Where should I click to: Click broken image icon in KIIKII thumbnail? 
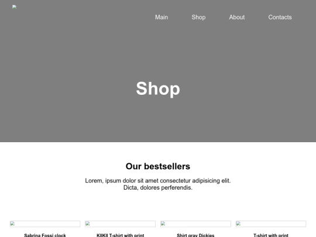pyautogui.click(x=88, y=224)
